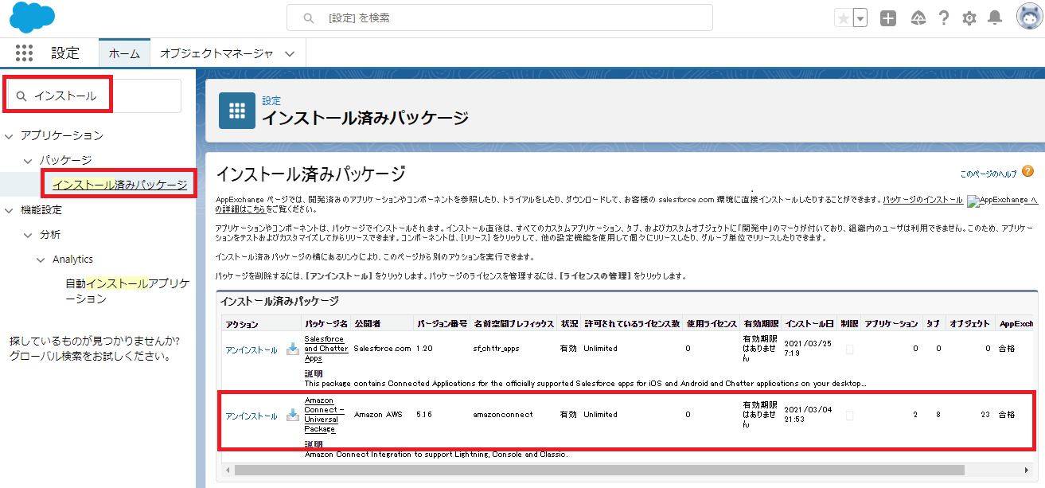Click download icon for Salesforce and Chatter Apps
Screen dimensions: 1045x488
tap(293, 349)
